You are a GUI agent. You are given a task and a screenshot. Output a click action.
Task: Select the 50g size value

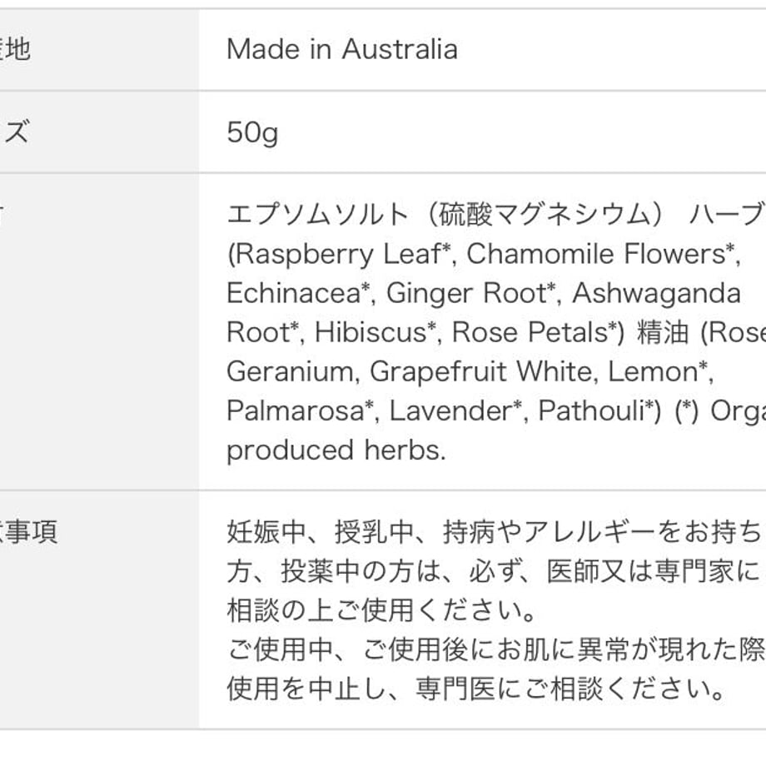coord(252,133)
